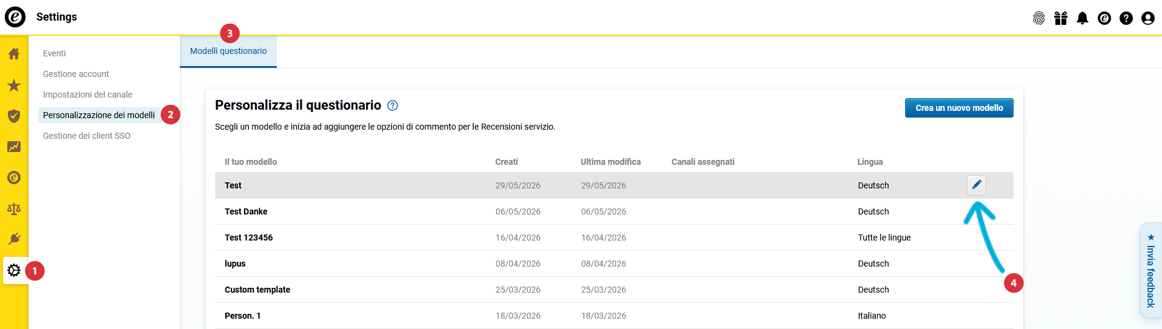Open the help question mark in the top bar
Image resolution: width=1162 pixels, height=329 pixels.
1126,18
